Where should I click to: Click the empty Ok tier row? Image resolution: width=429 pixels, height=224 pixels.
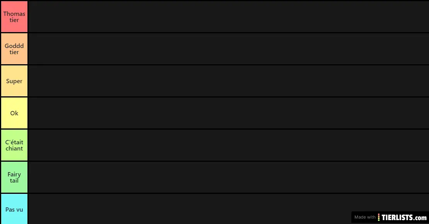click(x=228, y=113)
